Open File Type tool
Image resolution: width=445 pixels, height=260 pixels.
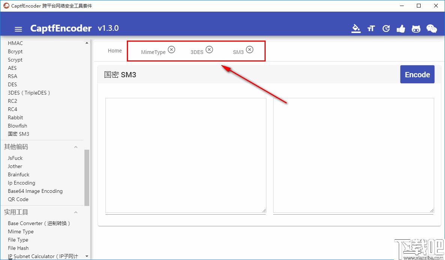click(x=18, y=240)
